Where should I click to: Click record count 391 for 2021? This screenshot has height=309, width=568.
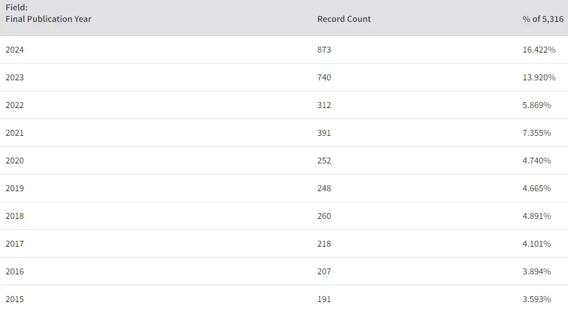[324, 133]
